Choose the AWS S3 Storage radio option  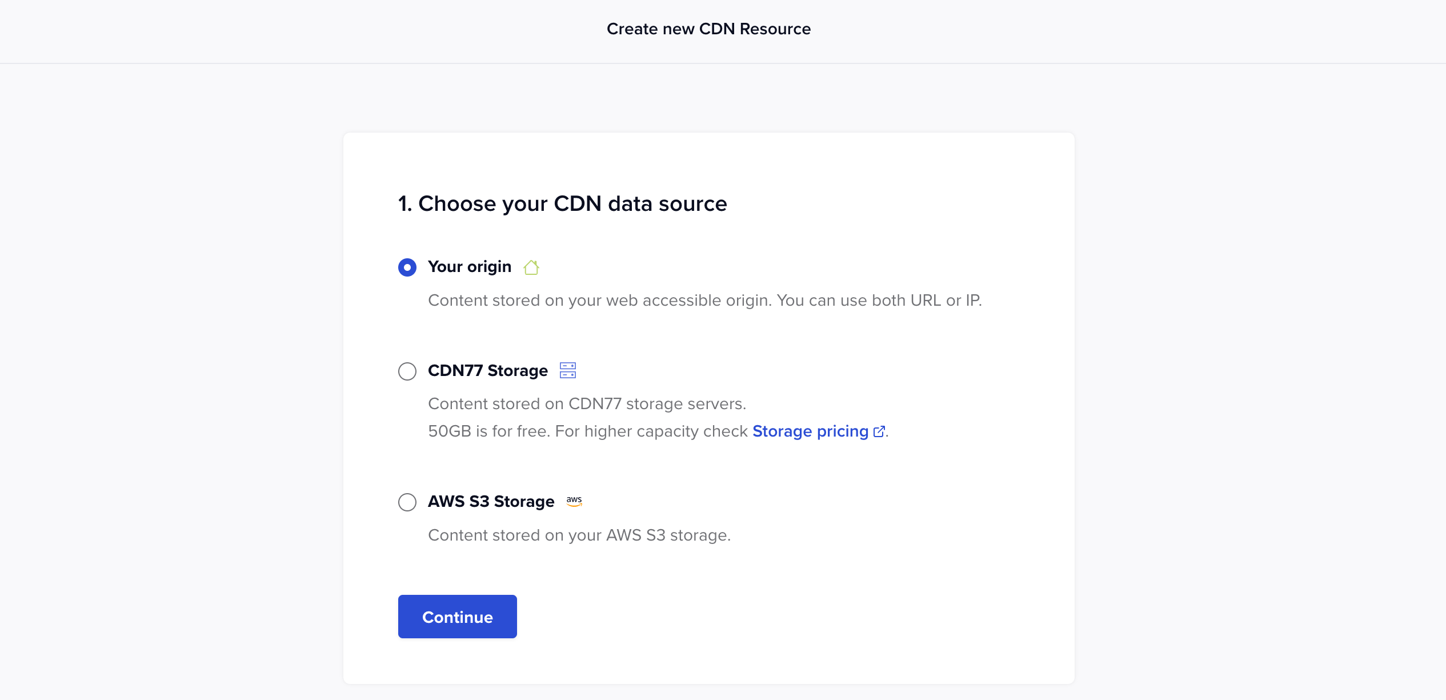click(407, 502)
